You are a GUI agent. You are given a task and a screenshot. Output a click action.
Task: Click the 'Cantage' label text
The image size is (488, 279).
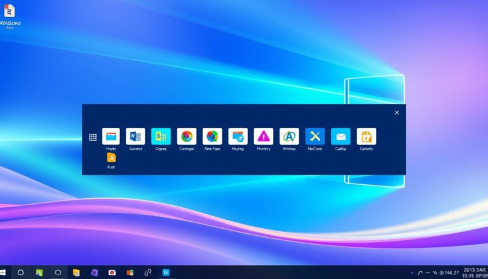186,149
